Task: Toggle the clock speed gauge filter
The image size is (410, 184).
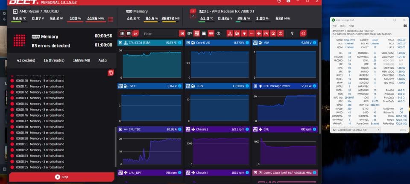Action: point(266,33)
